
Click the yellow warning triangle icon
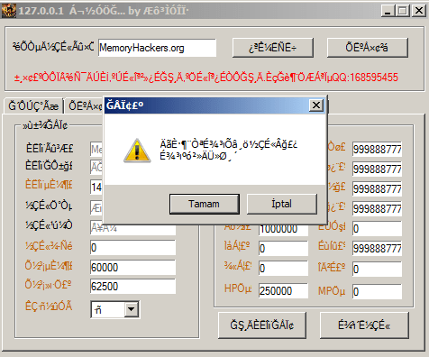click(x=137, y=151)
